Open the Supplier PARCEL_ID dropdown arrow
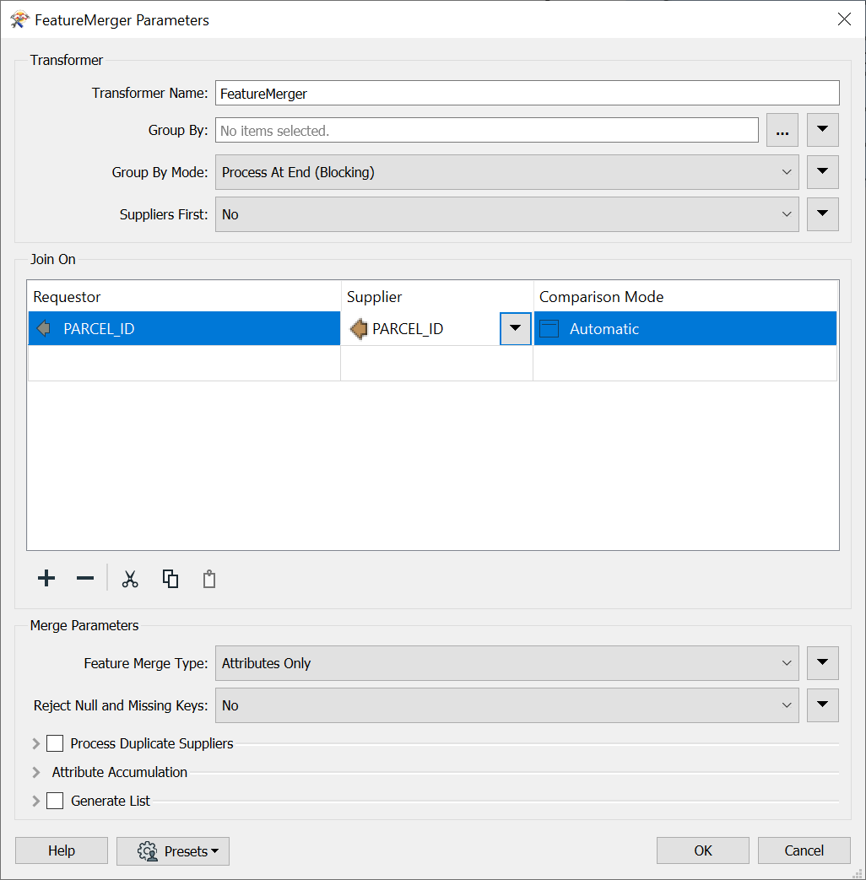Viewport: 866px width, 880px height. [x=516, y=328]
